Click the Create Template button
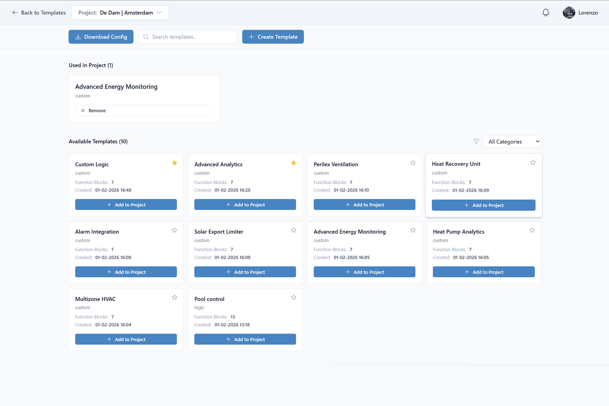 (x=273, y=37)
